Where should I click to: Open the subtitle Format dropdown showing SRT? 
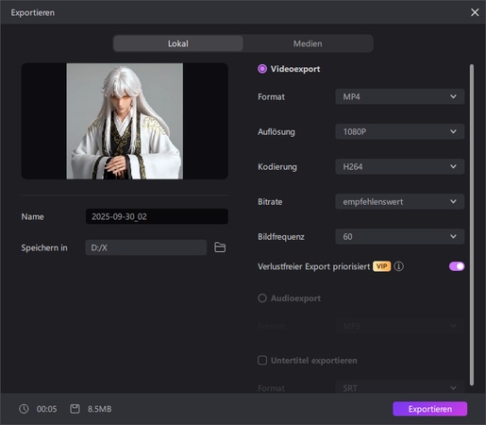[x=399, y=388]
